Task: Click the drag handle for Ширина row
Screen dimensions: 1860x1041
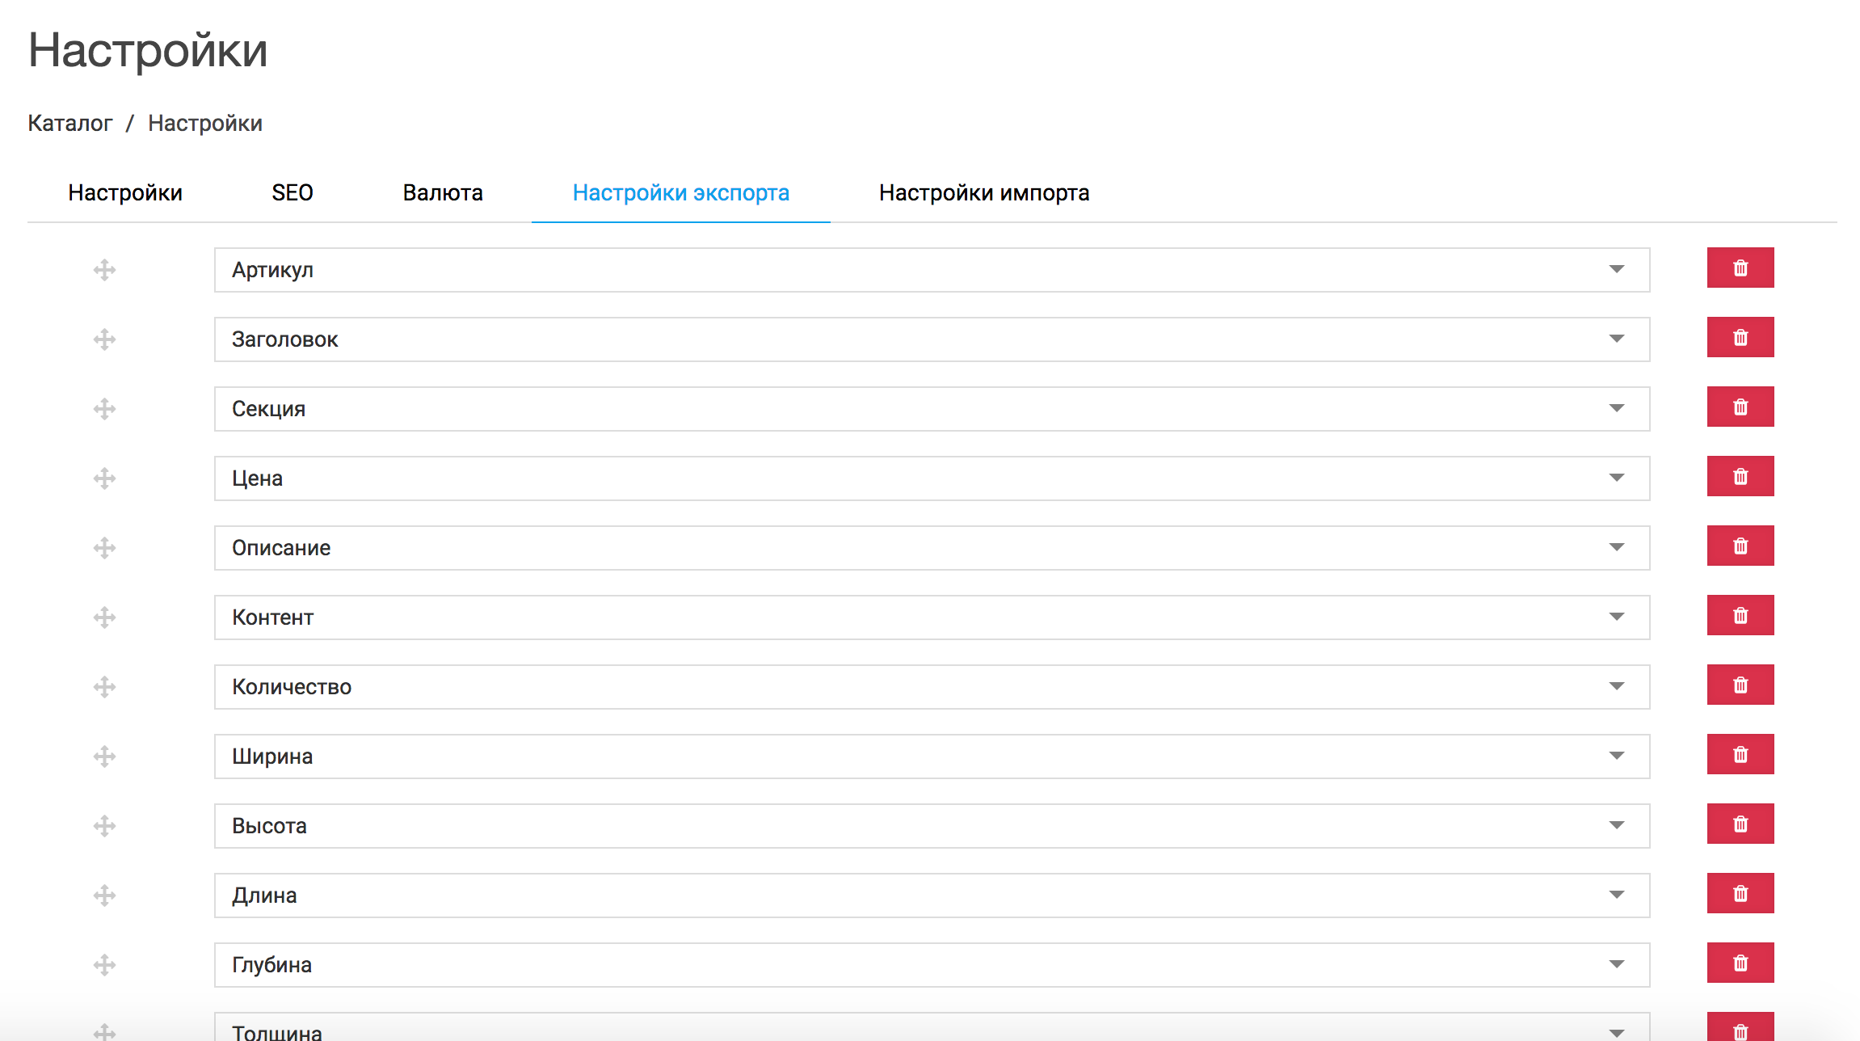Action: tap(104, 757)
